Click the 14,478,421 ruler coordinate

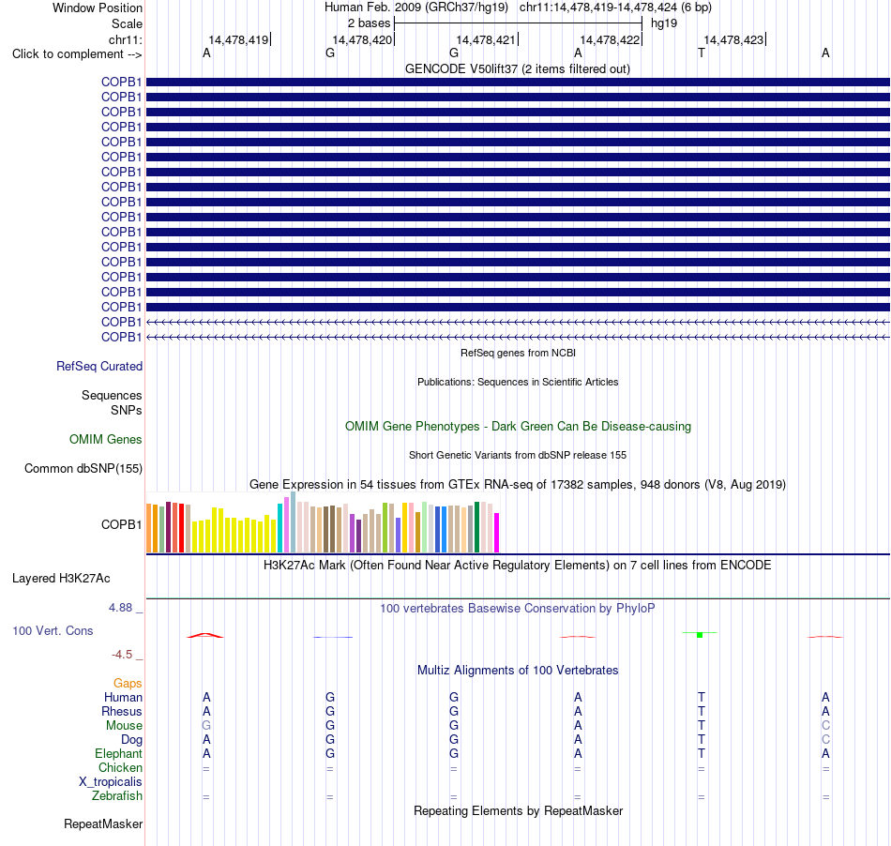(487, 39)
